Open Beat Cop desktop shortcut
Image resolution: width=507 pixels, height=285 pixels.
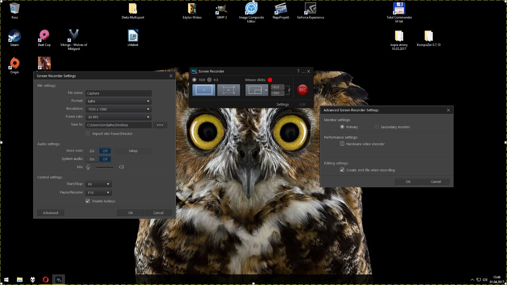tap(44, 38)
